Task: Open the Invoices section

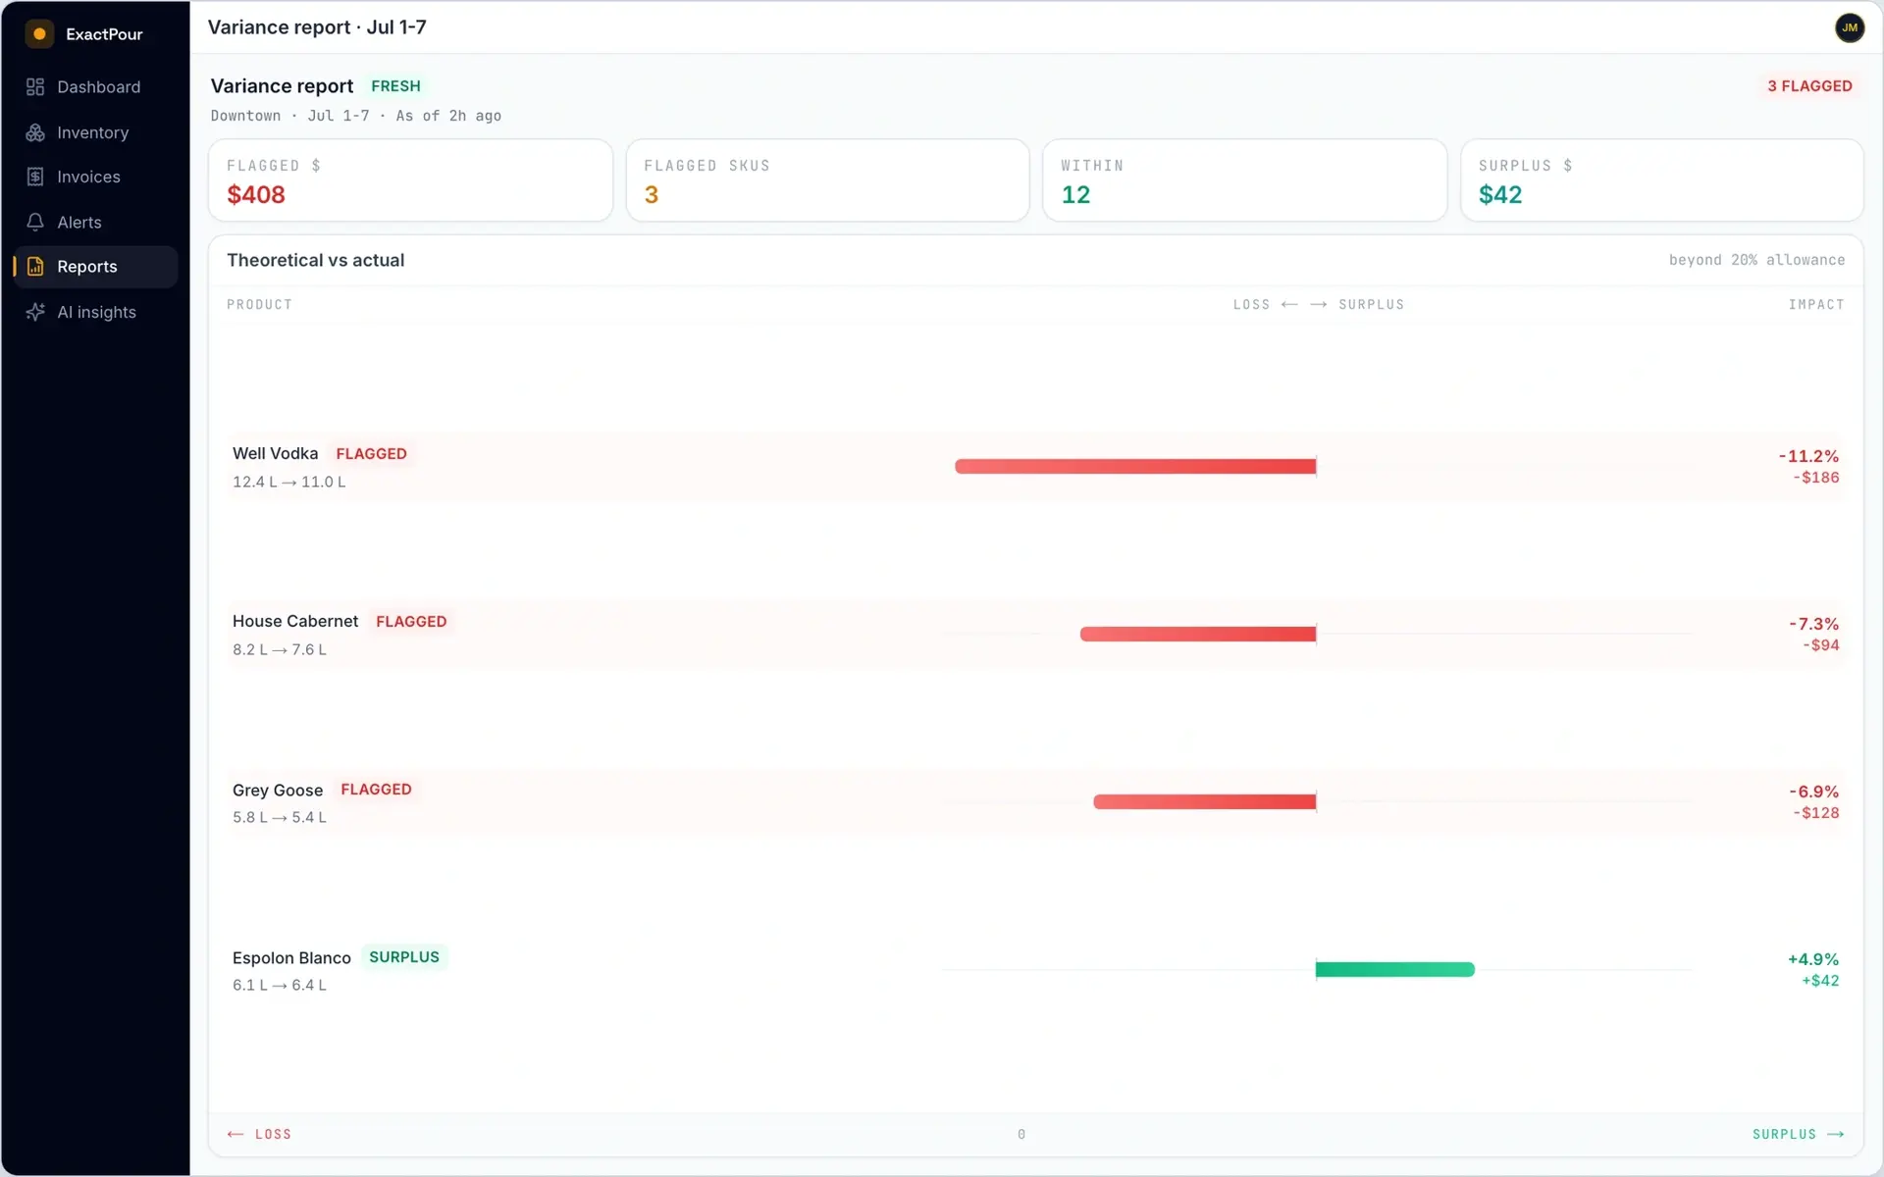Action: 95,177
